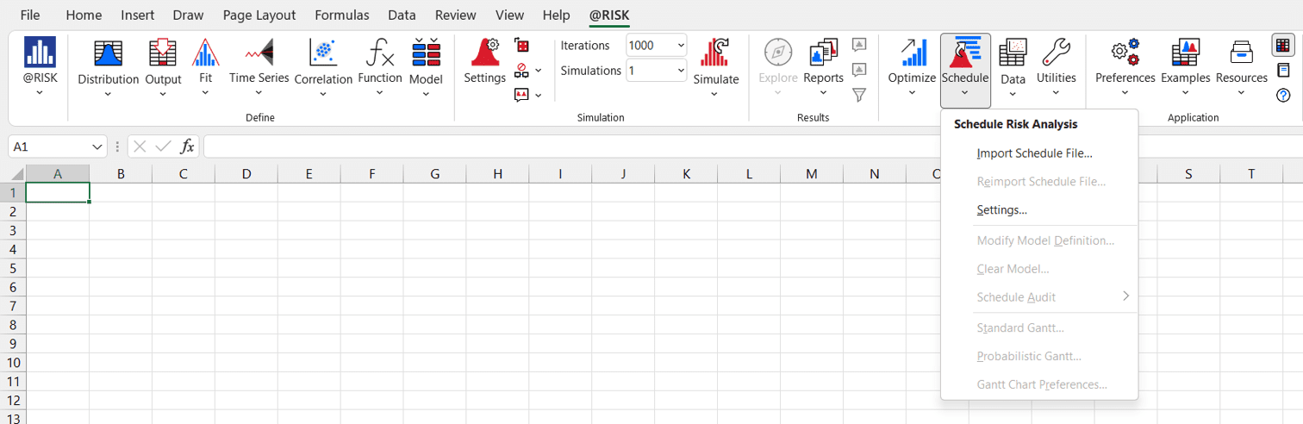
Task: Click the Reports icon in Results
Action: (823, 55)
